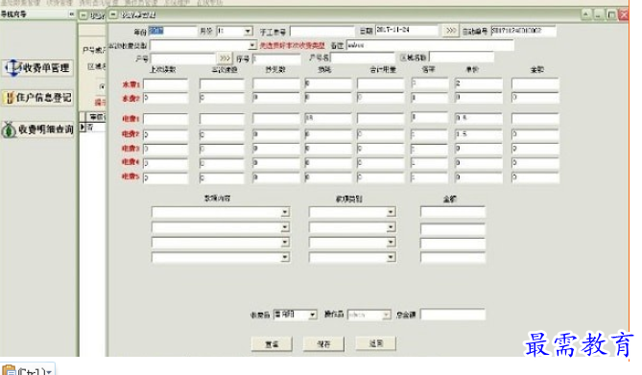Open the 本次收费类型 dropdown
Screen dimensions: 642x375
point(252,45)
